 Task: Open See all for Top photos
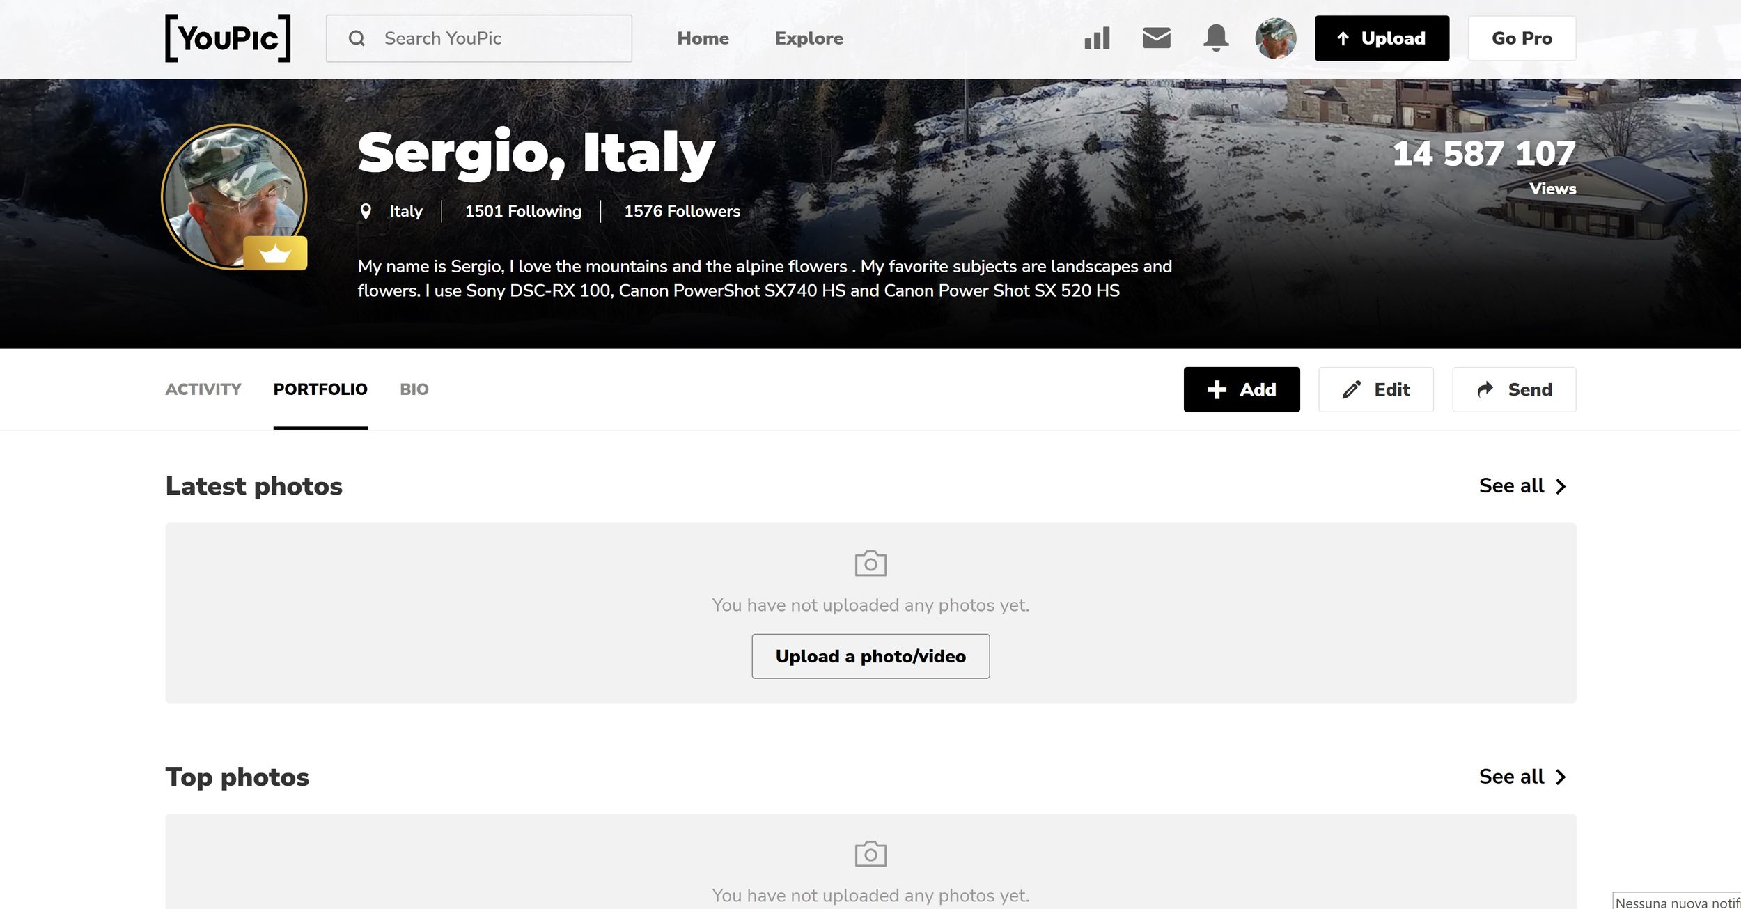1523,777
